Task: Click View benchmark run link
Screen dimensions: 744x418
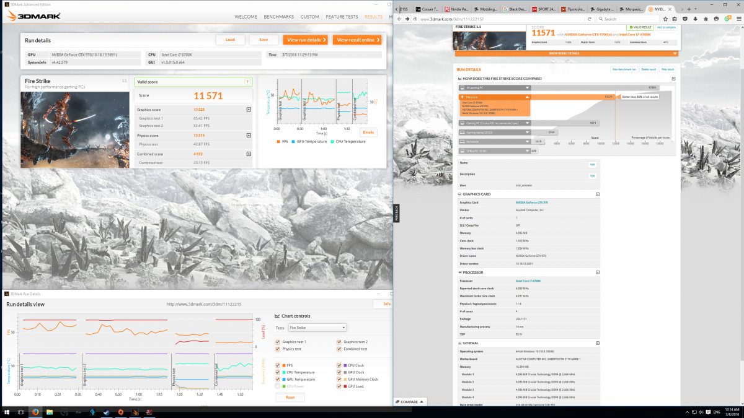Action: coord(624,69)
